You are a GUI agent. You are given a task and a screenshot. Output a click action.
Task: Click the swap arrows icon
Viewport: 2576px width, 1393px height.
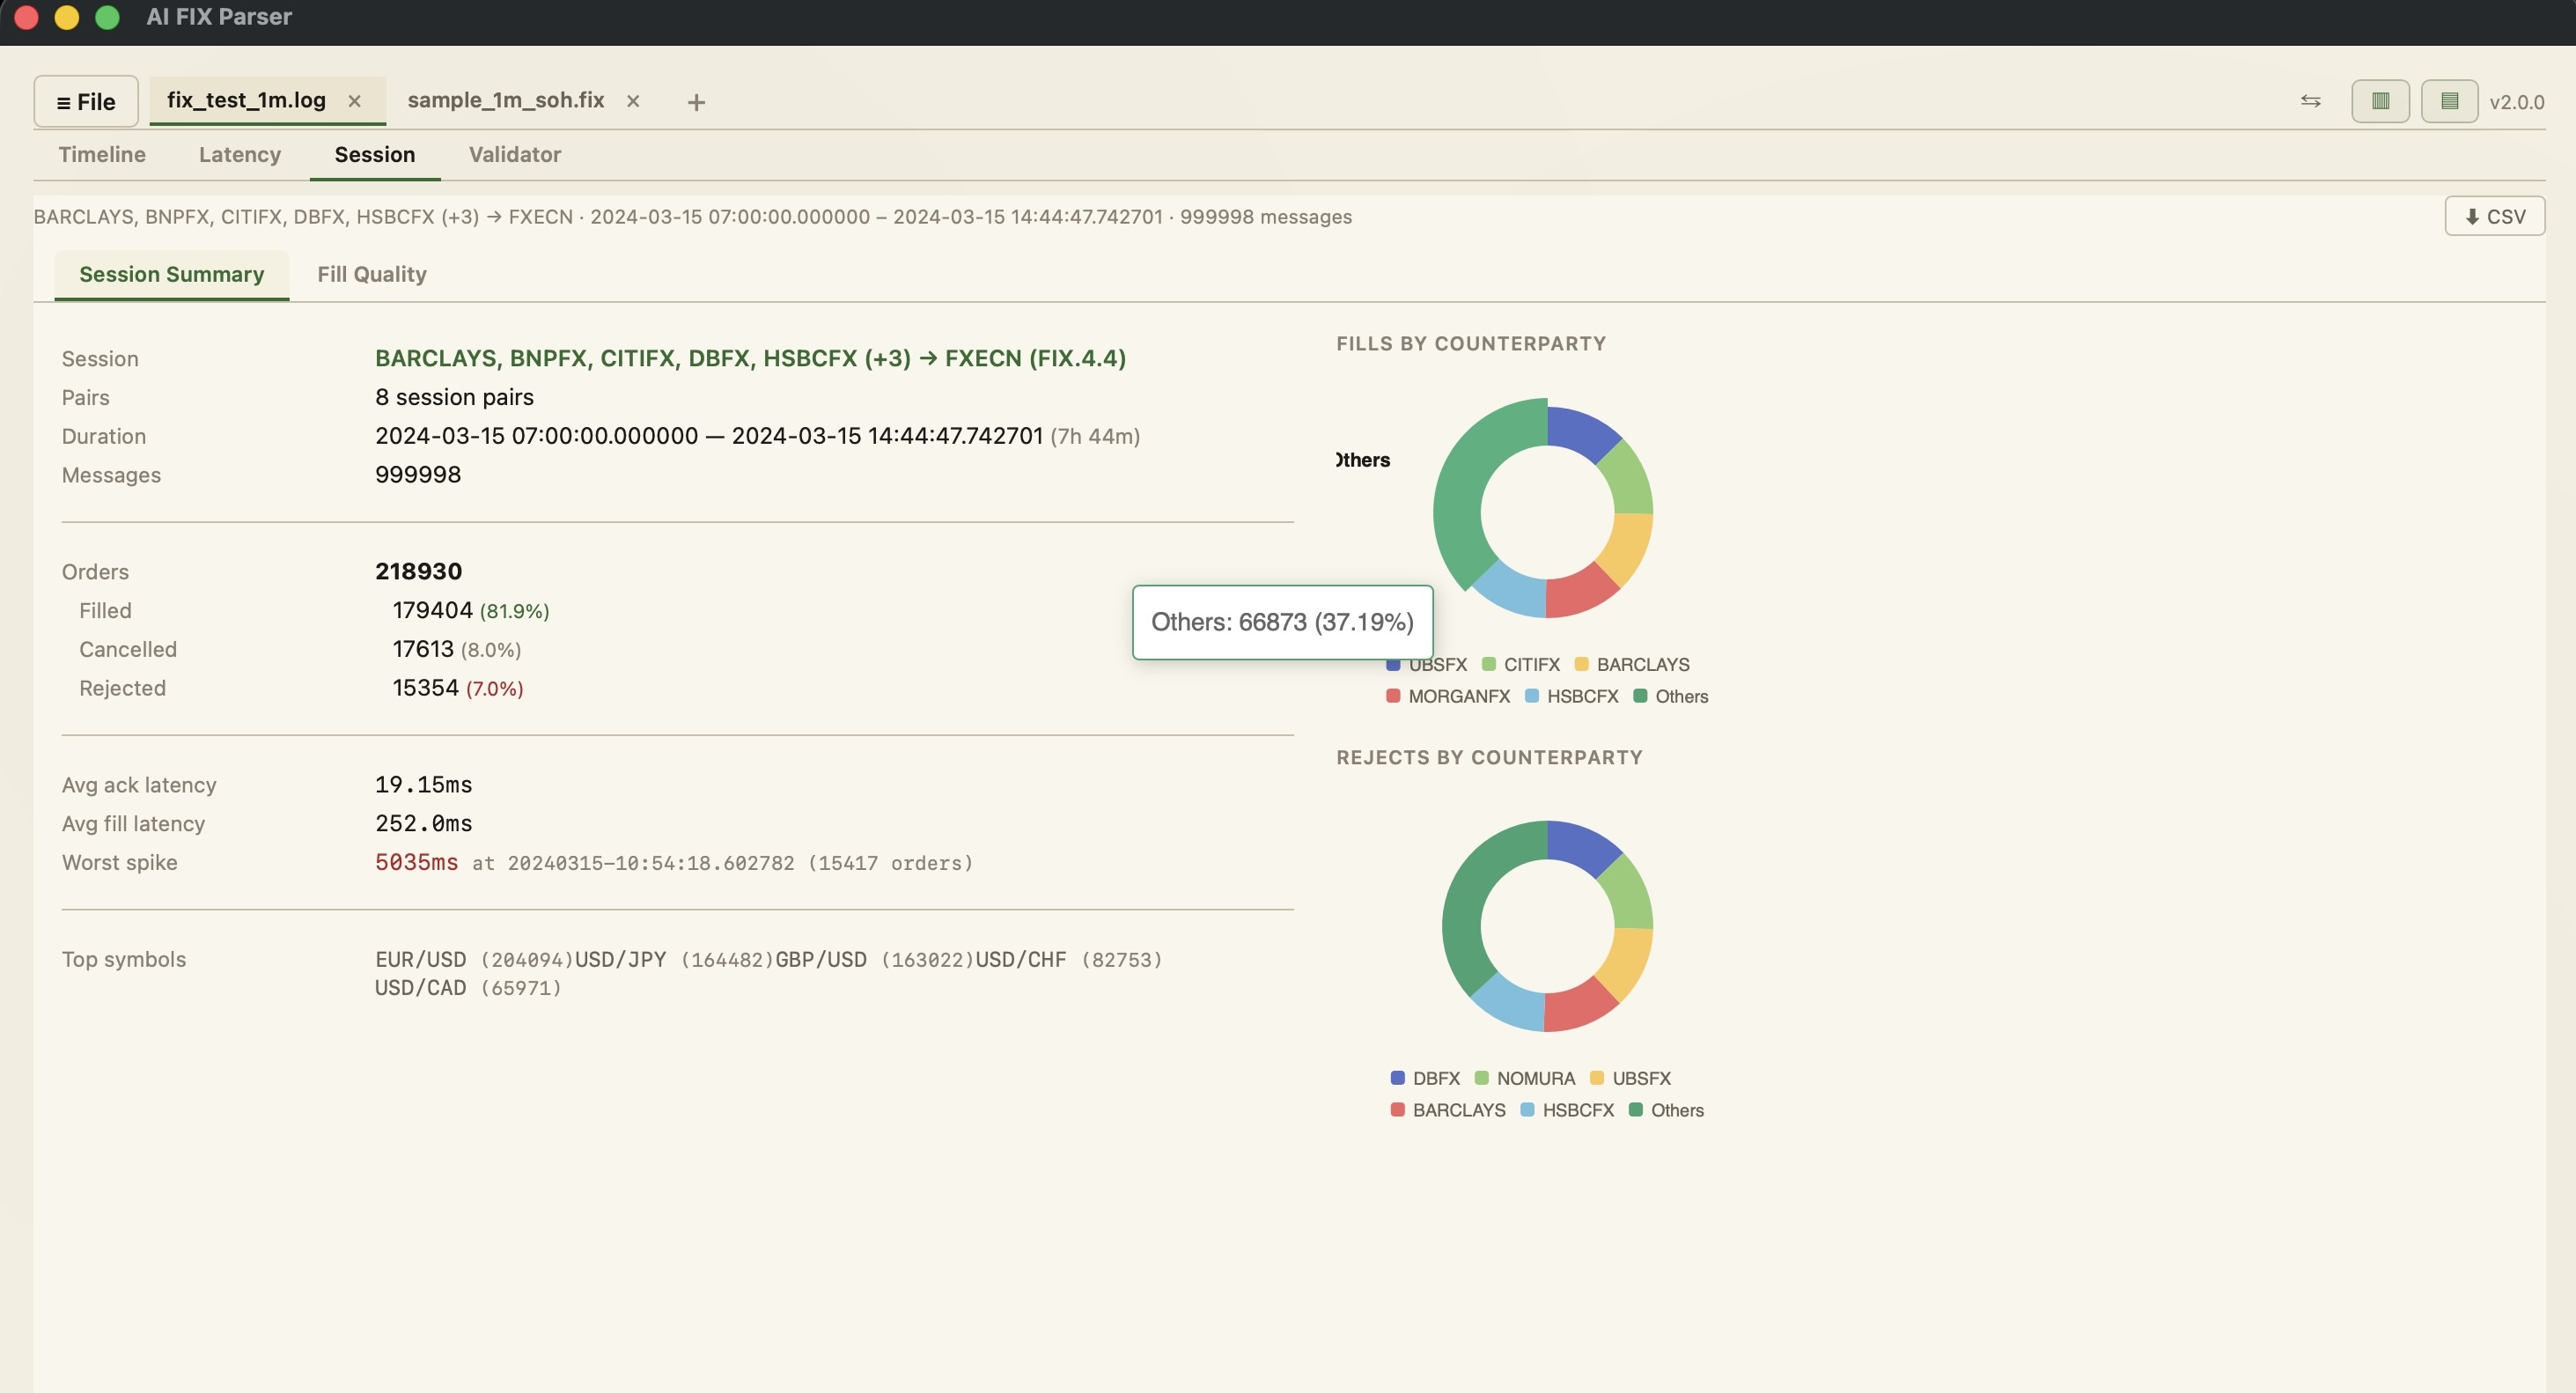(2310, 101)
